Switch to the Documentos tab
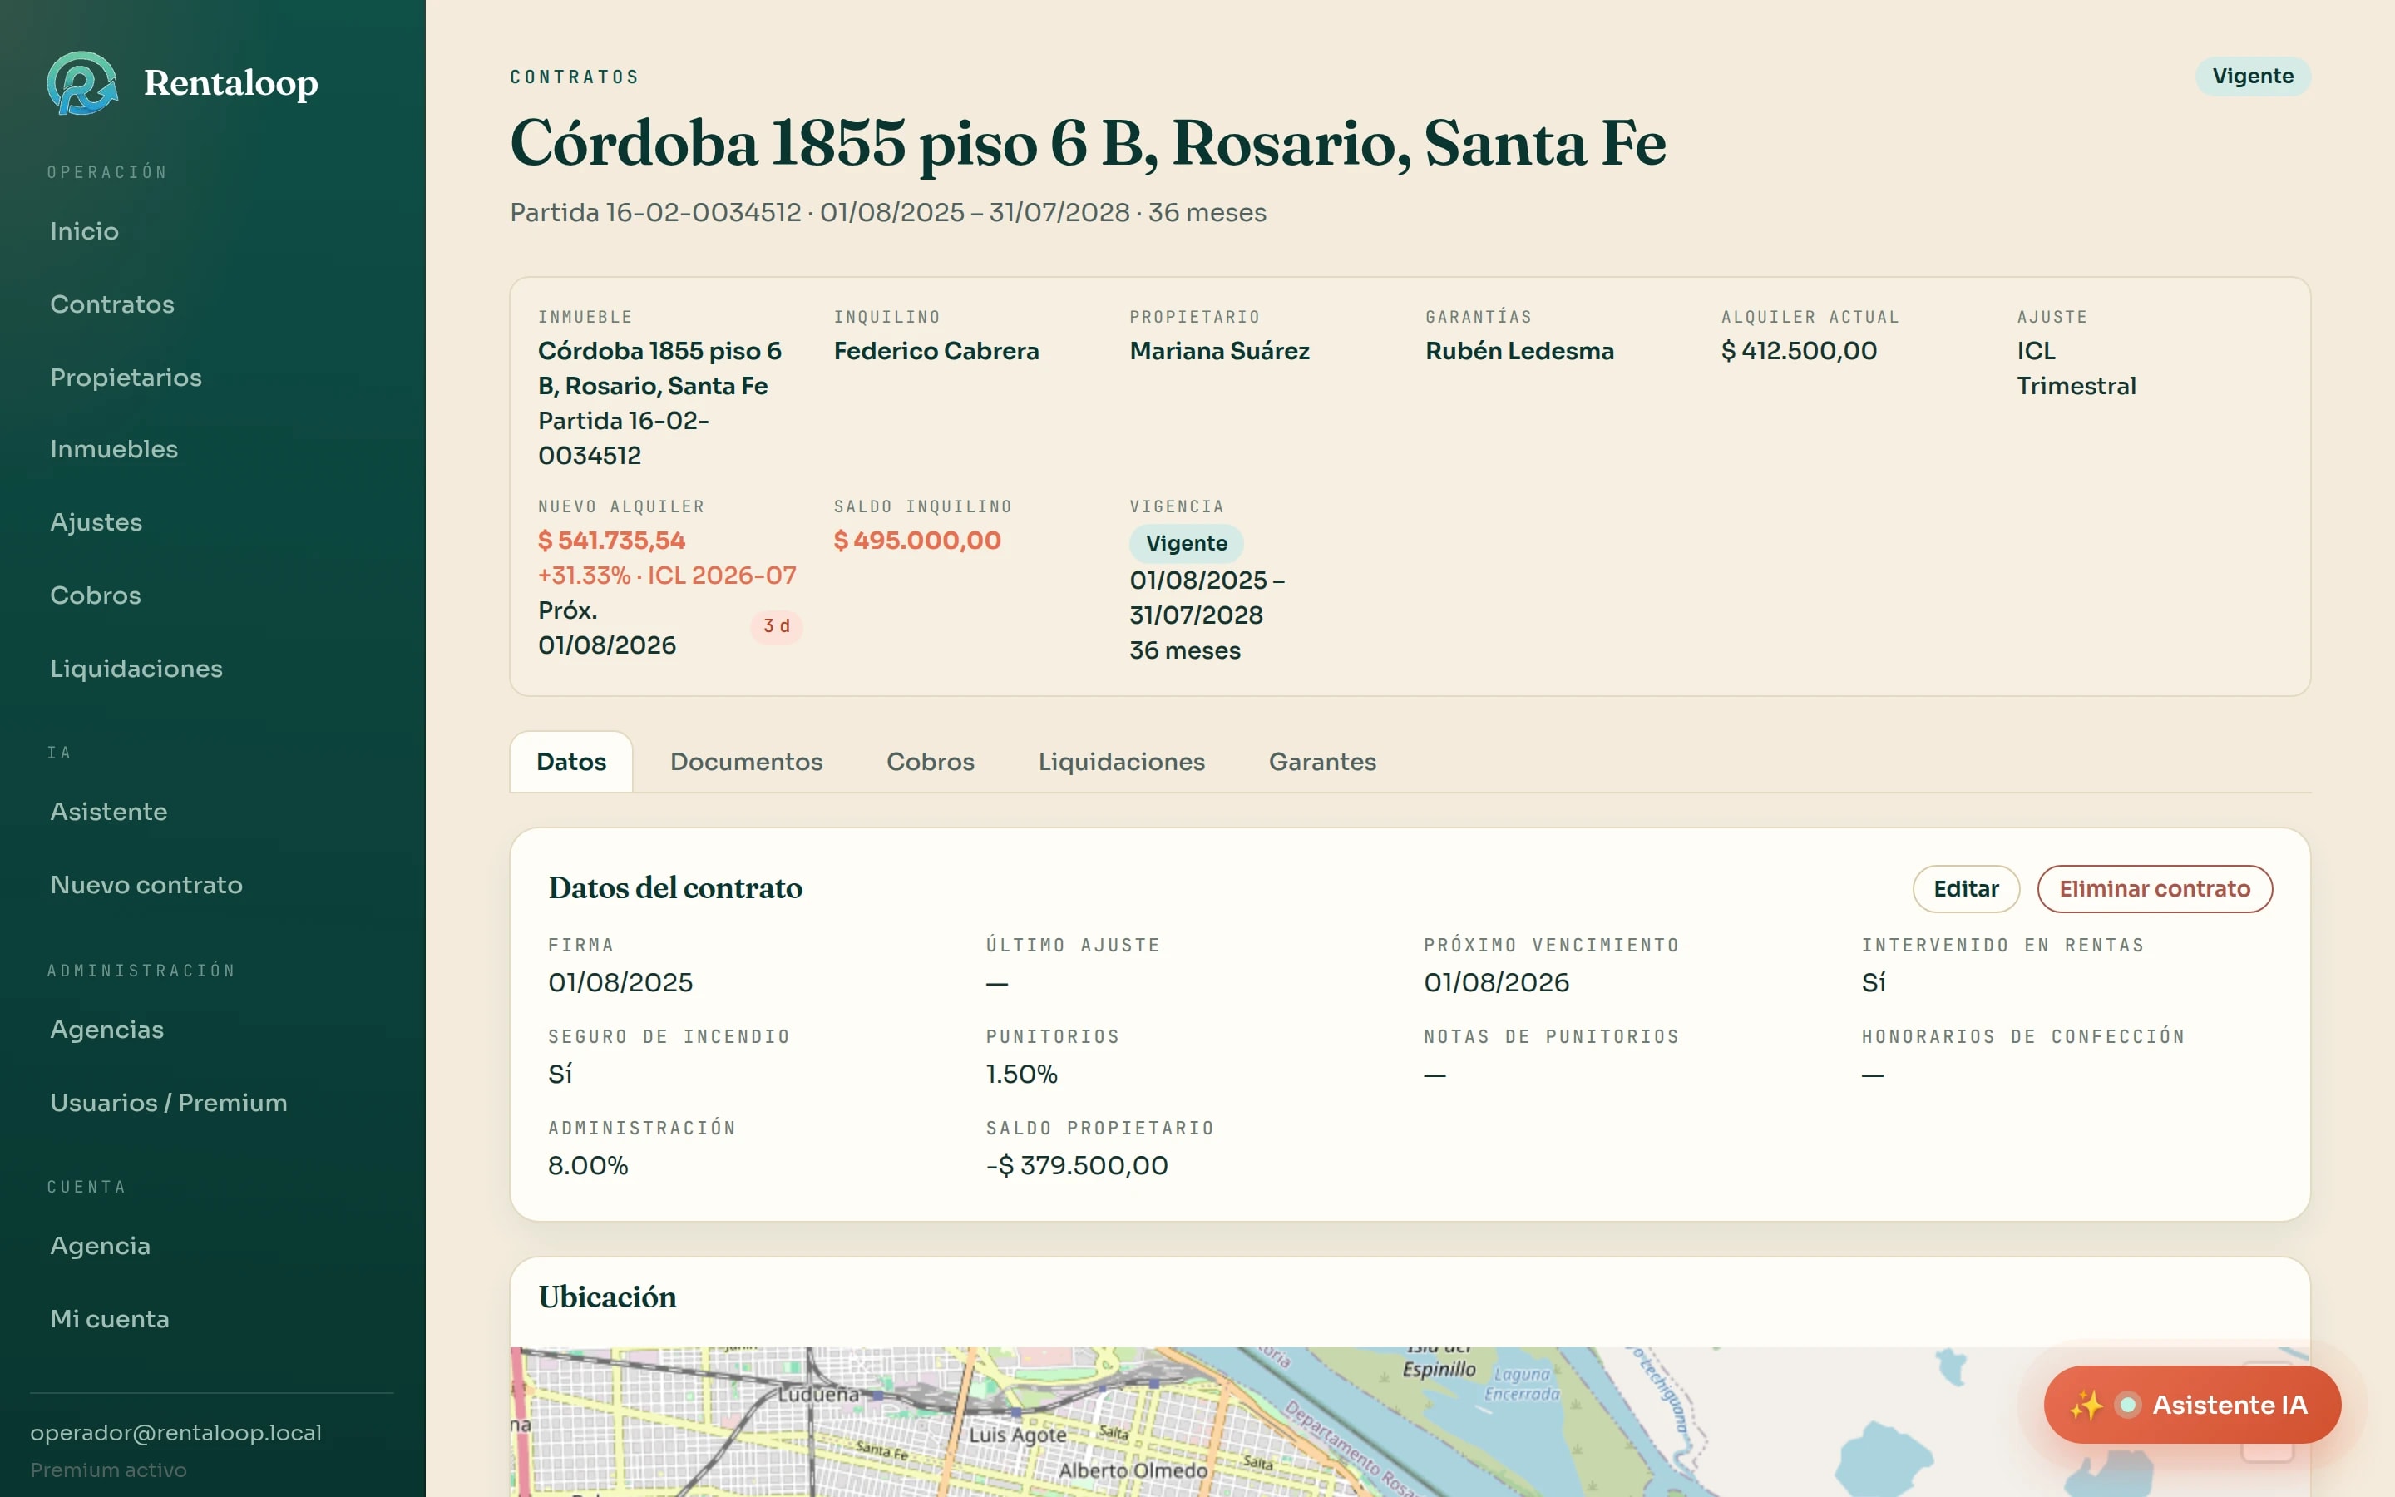Viewport: 2395px width, 1497px height. point(746,761)
